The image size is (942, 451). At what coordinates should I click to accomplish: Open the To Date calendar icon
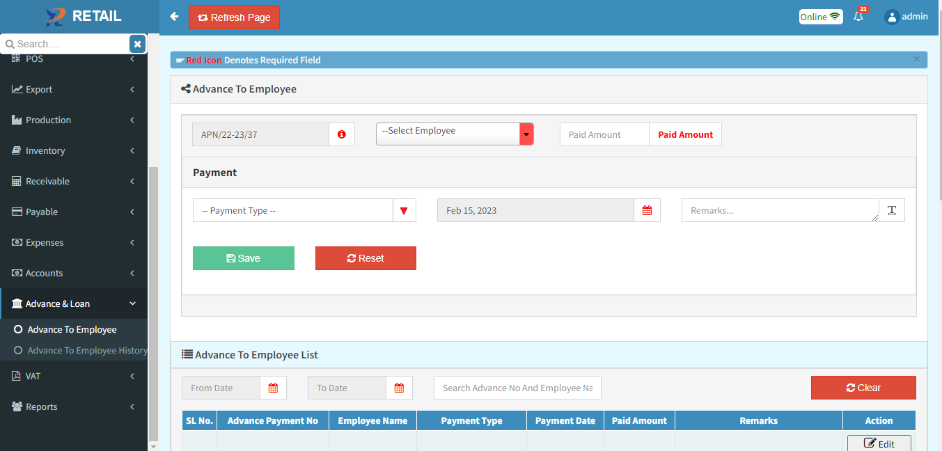tap(399, 388)
